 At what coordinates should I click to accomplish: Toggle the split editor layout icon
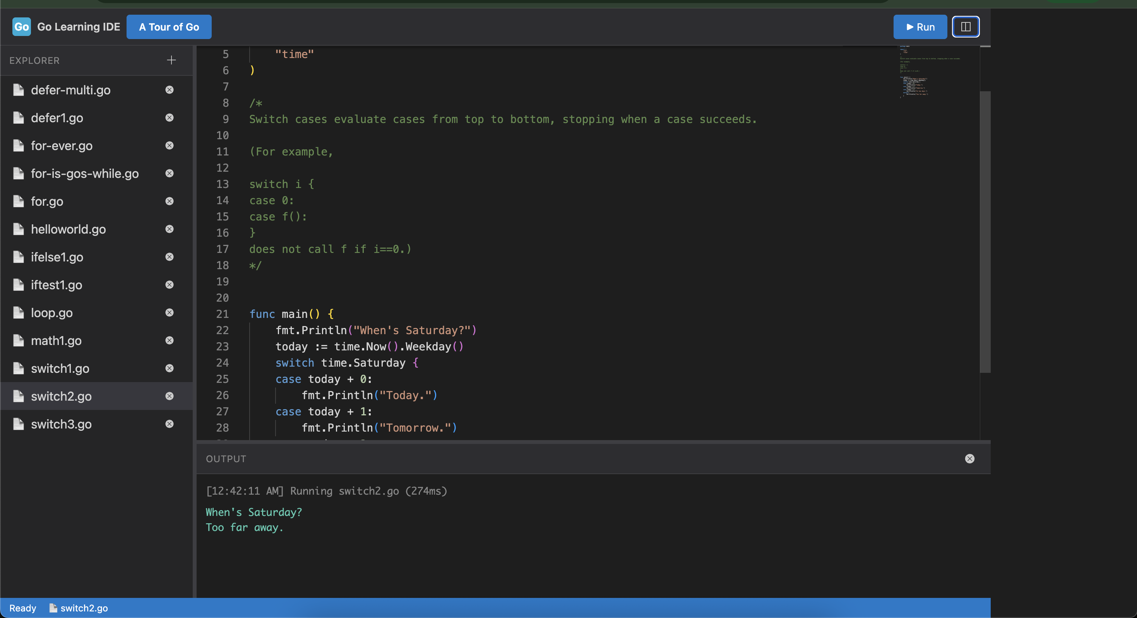(x=965, y=26)
